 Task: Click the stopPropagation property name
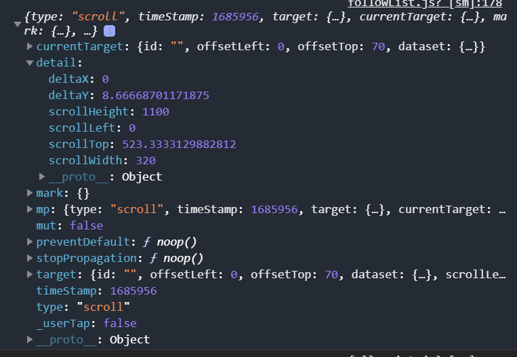click(86, 258)
